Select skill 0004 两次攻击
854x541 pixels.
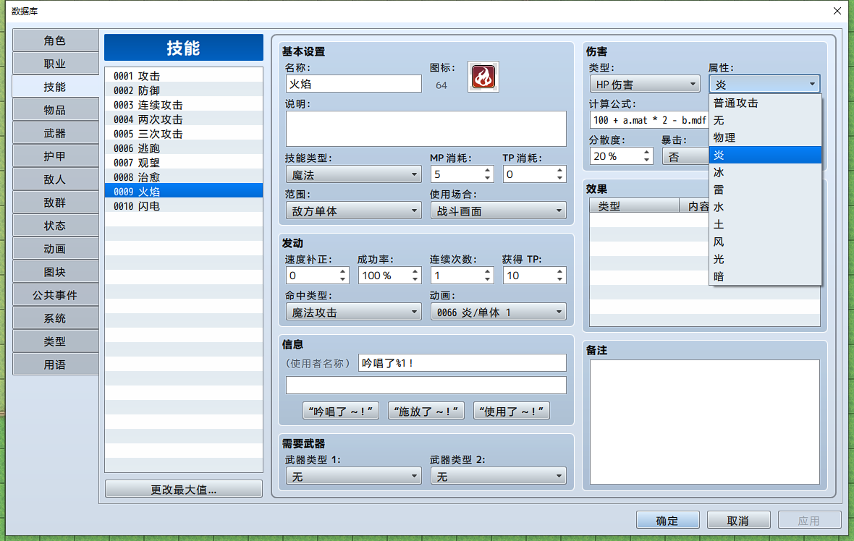click(x=184, y=119)
